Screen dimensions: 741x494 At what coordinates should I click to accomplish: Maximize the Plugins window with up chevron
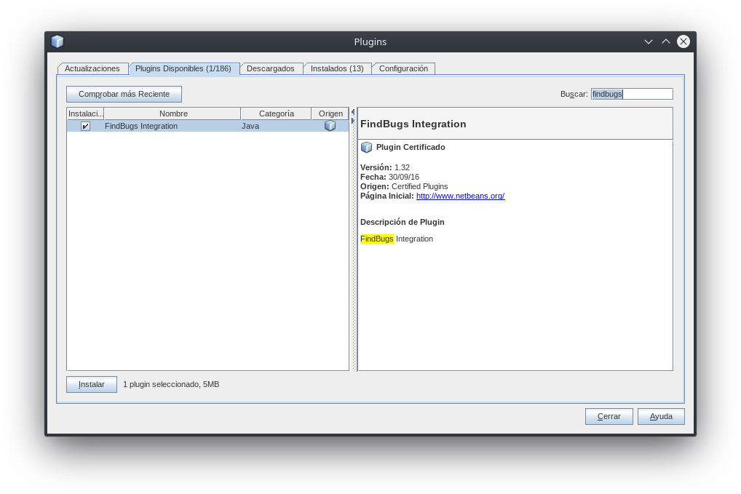point(666,41)
